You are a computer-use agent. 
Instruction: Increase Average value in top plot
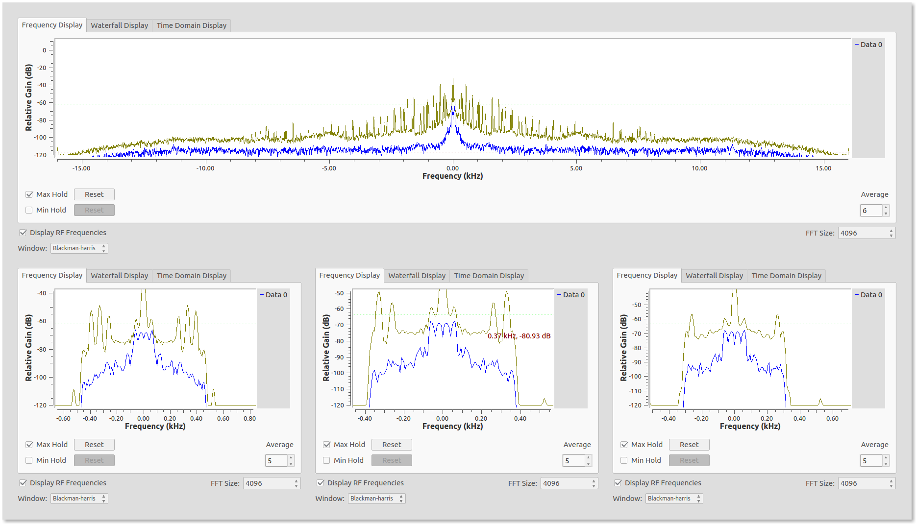[x=886, y=208]
